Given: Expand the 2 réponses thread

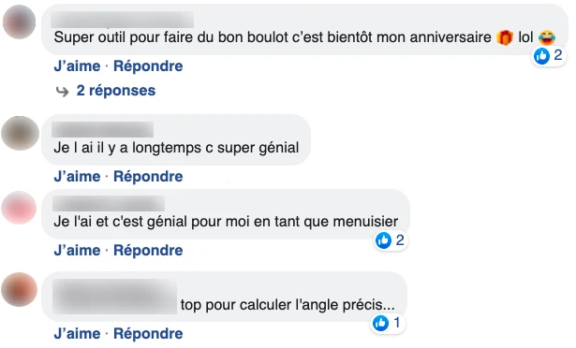Looking at the screenshot, I should click(116, 91).
